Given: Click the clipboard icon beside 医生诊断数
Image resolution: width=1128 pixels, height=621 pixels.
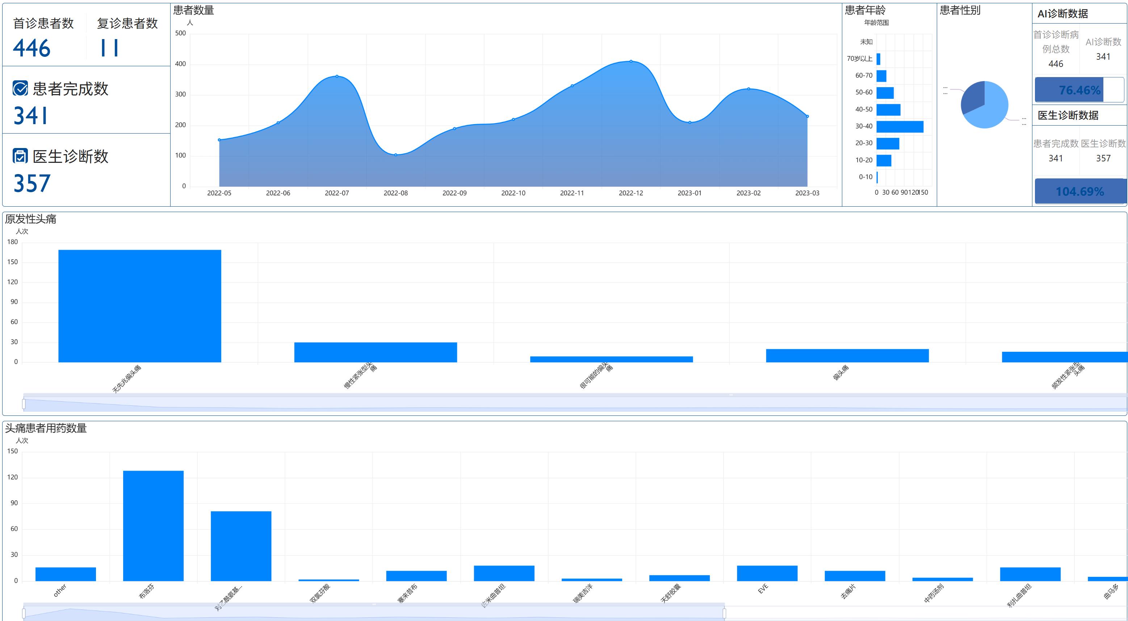Looking at the screenshot, I should click(x=20, y=156).
